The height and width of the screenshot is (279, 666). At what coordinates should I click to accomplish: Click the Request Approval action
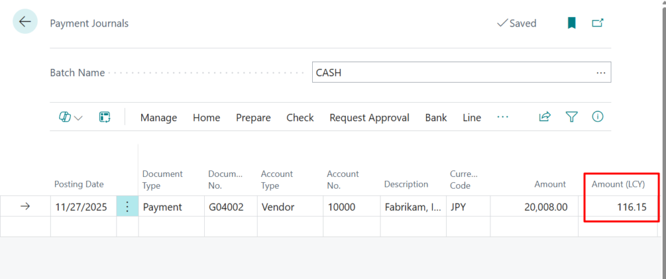point(369,118)
